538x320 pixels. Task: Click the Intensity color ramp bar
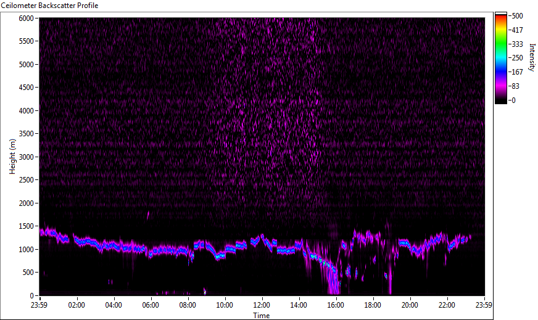point(500,58)
